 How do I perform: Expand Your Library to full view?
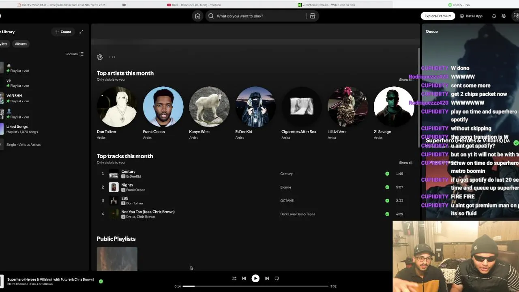[81, 32]
